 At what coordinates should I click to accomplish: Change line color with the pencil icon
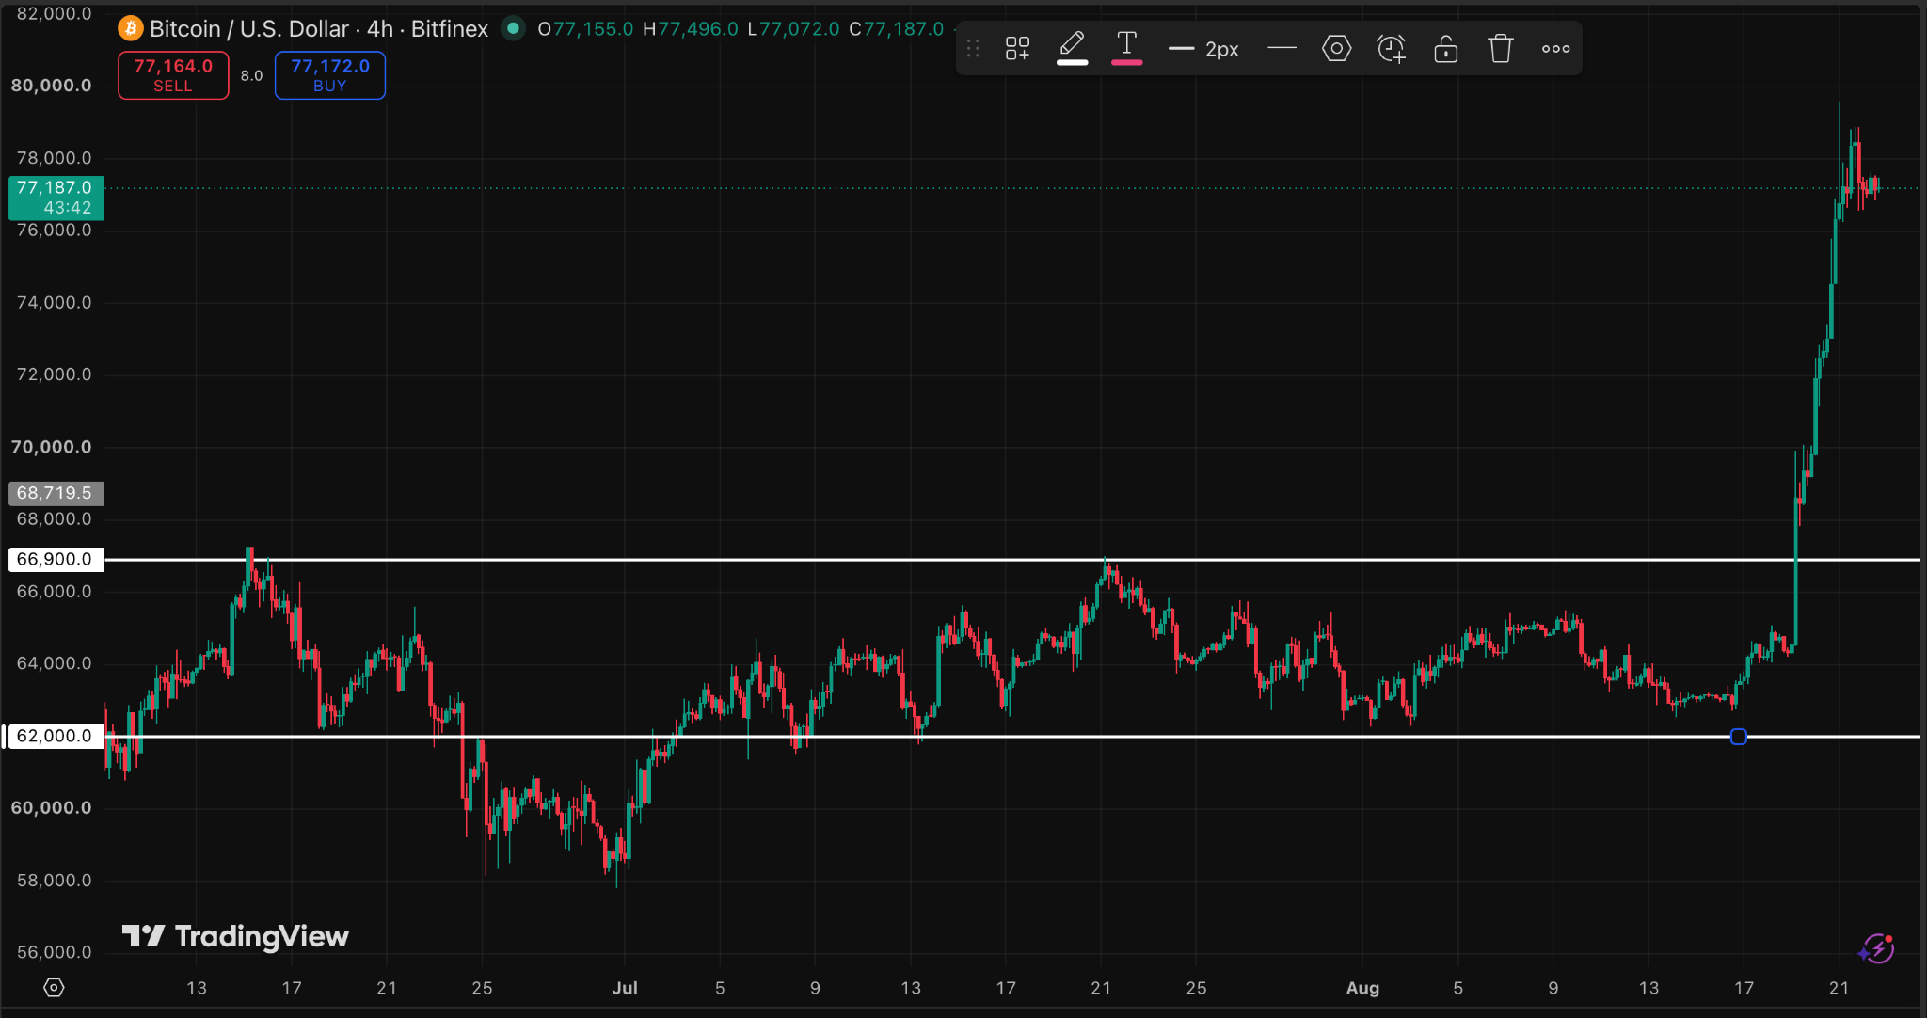[1072, 48]
